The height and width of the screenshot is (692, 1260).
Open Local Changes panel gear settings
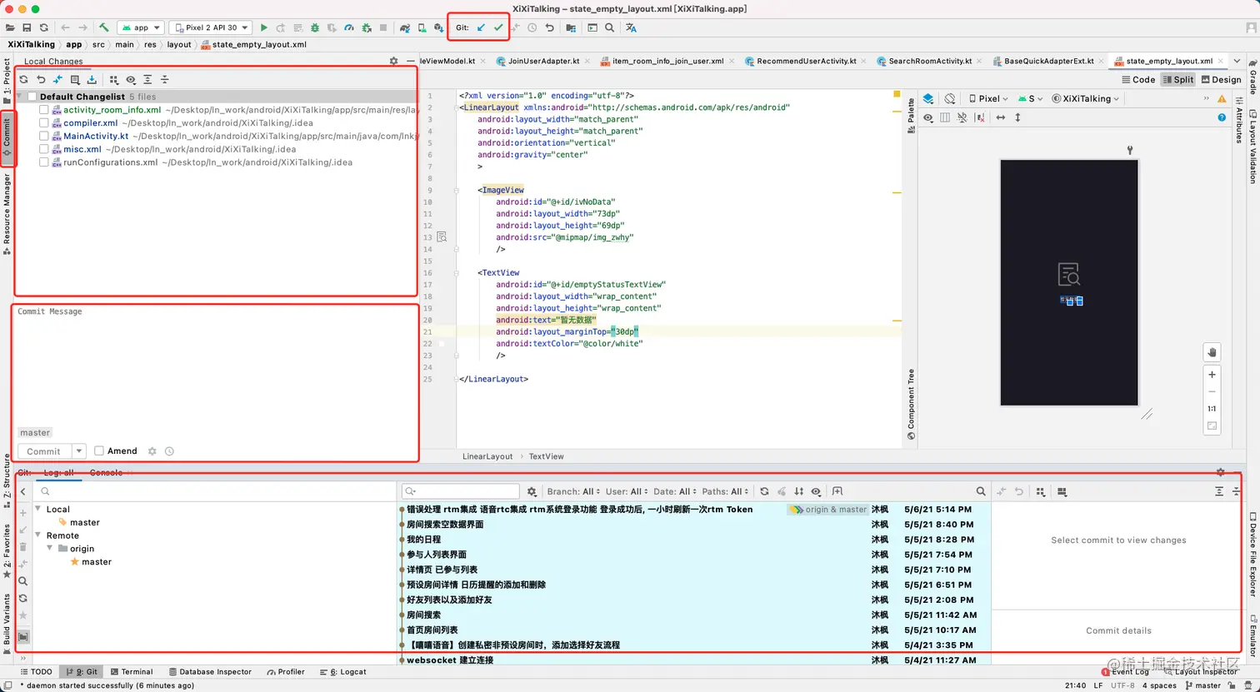pos(394,61)
